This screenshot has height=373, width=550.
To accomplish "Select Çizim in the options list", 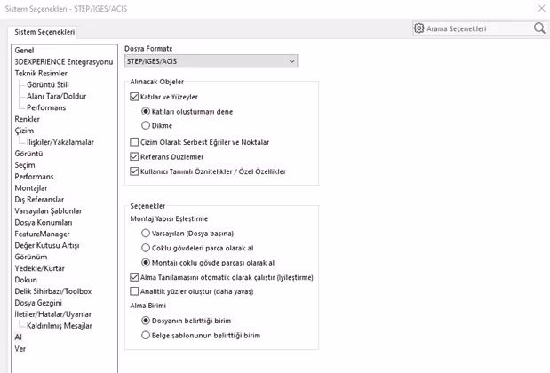I will pos(24,131).
